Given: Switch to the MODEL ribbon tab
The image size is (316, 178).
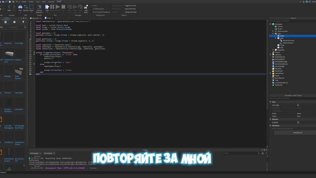Looking at the screenshot, I should point(31,1).
